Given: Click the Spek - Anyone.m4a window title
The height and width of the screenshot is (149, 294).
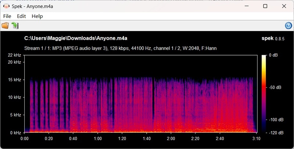Looking at the screenshot, I should coord(32,6).
